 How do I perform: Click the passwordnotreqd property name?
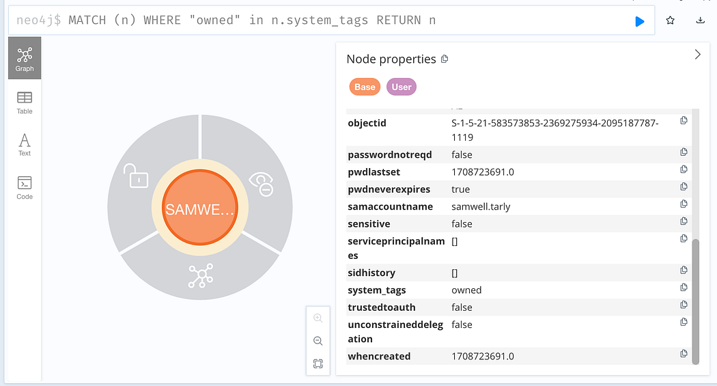click(390, 154)
